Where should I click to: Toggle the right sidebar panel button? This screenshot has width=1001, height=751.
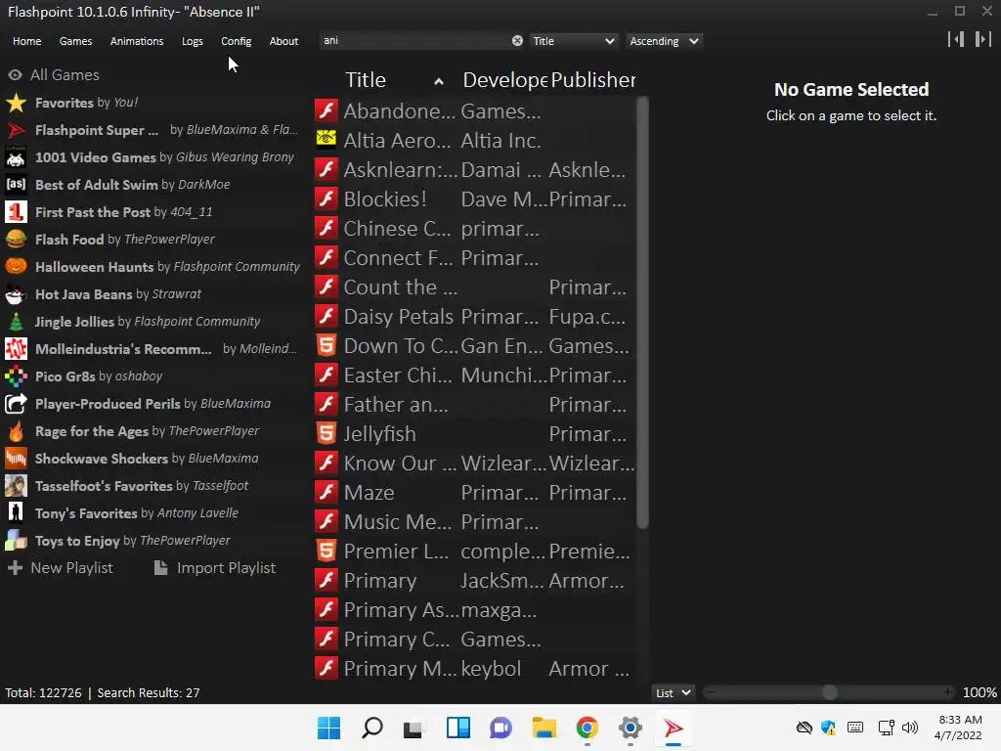coord(982,39)
